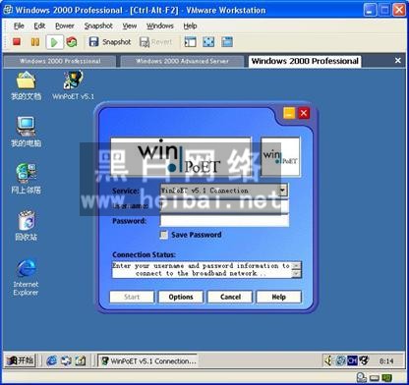Enable the Save Password checkbox
Viewport: 409px width, 385px height.
[163, 235]
